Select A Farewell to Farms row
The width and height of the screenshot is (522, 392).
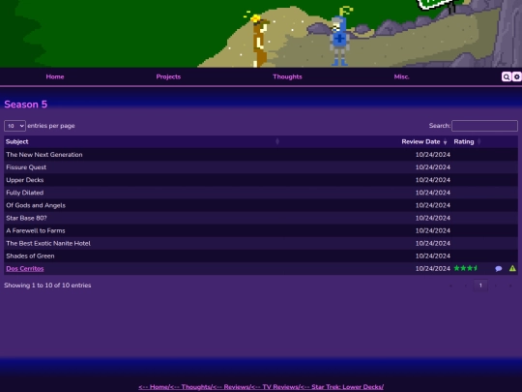(261, 230)
